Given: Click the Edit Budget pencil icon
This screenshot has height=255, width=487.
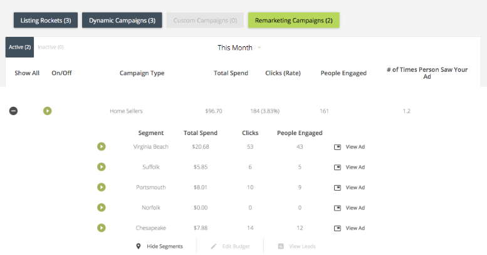Looking at the screenshot, I should click(x=214, y=246).
